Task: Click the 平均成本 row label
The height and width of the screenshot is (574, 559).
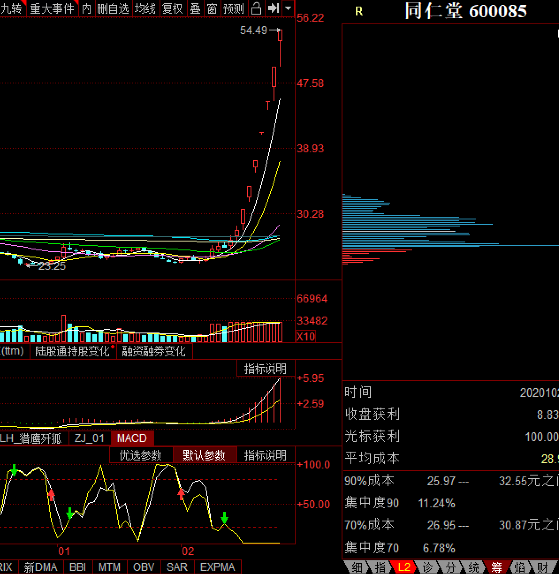Action: (372, 458)
